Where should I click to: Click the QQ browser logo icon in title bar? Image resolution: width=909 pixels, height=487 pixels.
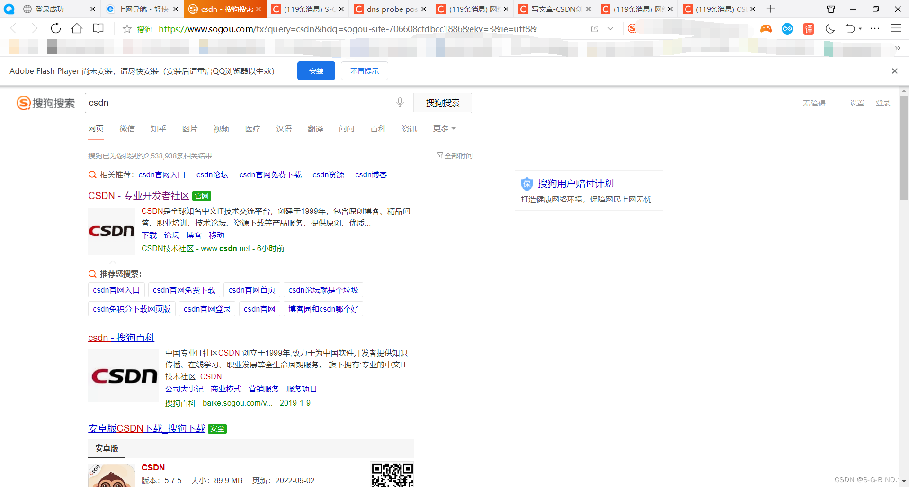[x=9, y=9]
